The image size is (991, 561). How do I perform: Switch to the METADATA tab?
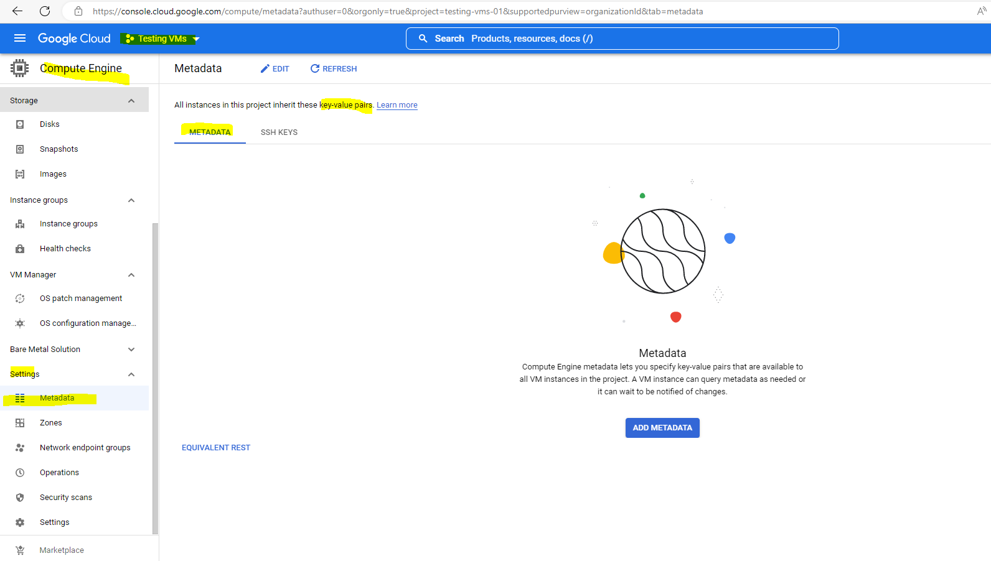tap(210, 132)
